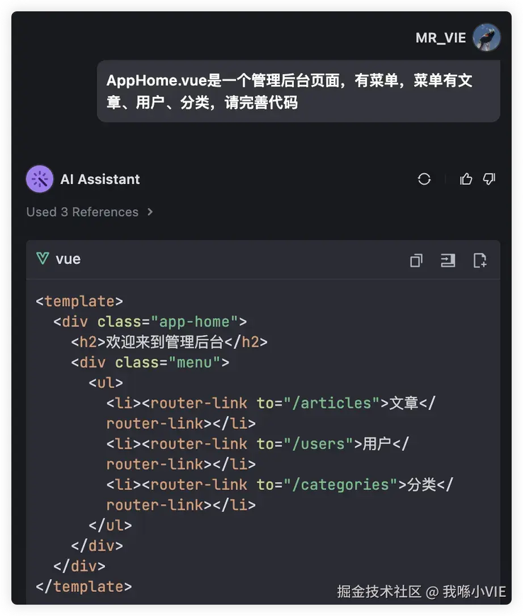Expand the Used 3 References chevron
Viewport: 523px width, 616px height.
click(150, 212)
